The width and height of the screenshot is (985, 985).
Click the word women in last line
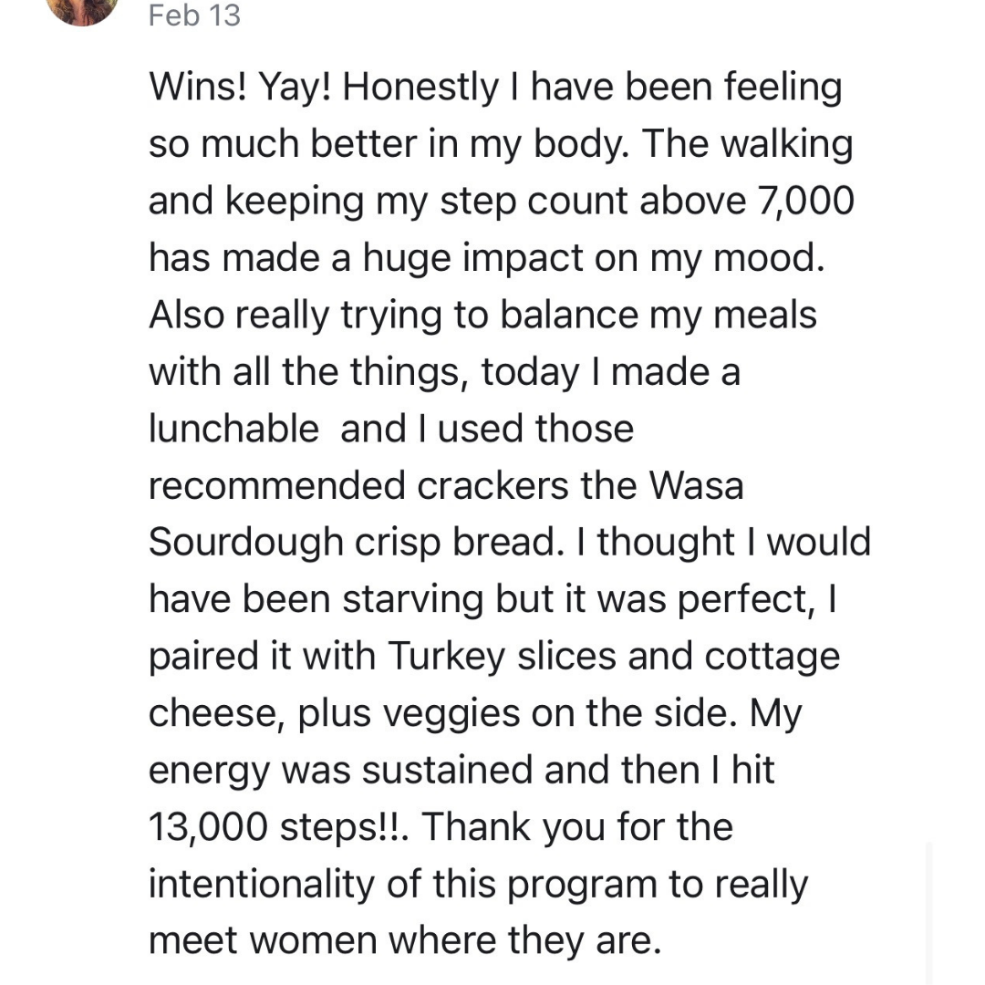tap(314, 941)
